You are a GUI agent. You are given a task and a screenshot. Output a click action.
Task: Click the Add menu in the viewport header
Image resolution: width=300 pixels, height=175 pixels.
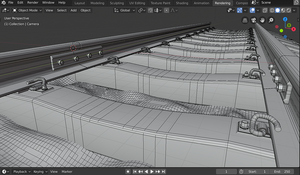[73, 10]
